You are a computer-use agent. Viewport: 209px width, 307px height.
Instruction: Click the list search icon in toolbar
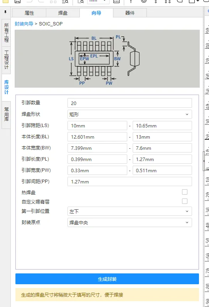(65, 2)
